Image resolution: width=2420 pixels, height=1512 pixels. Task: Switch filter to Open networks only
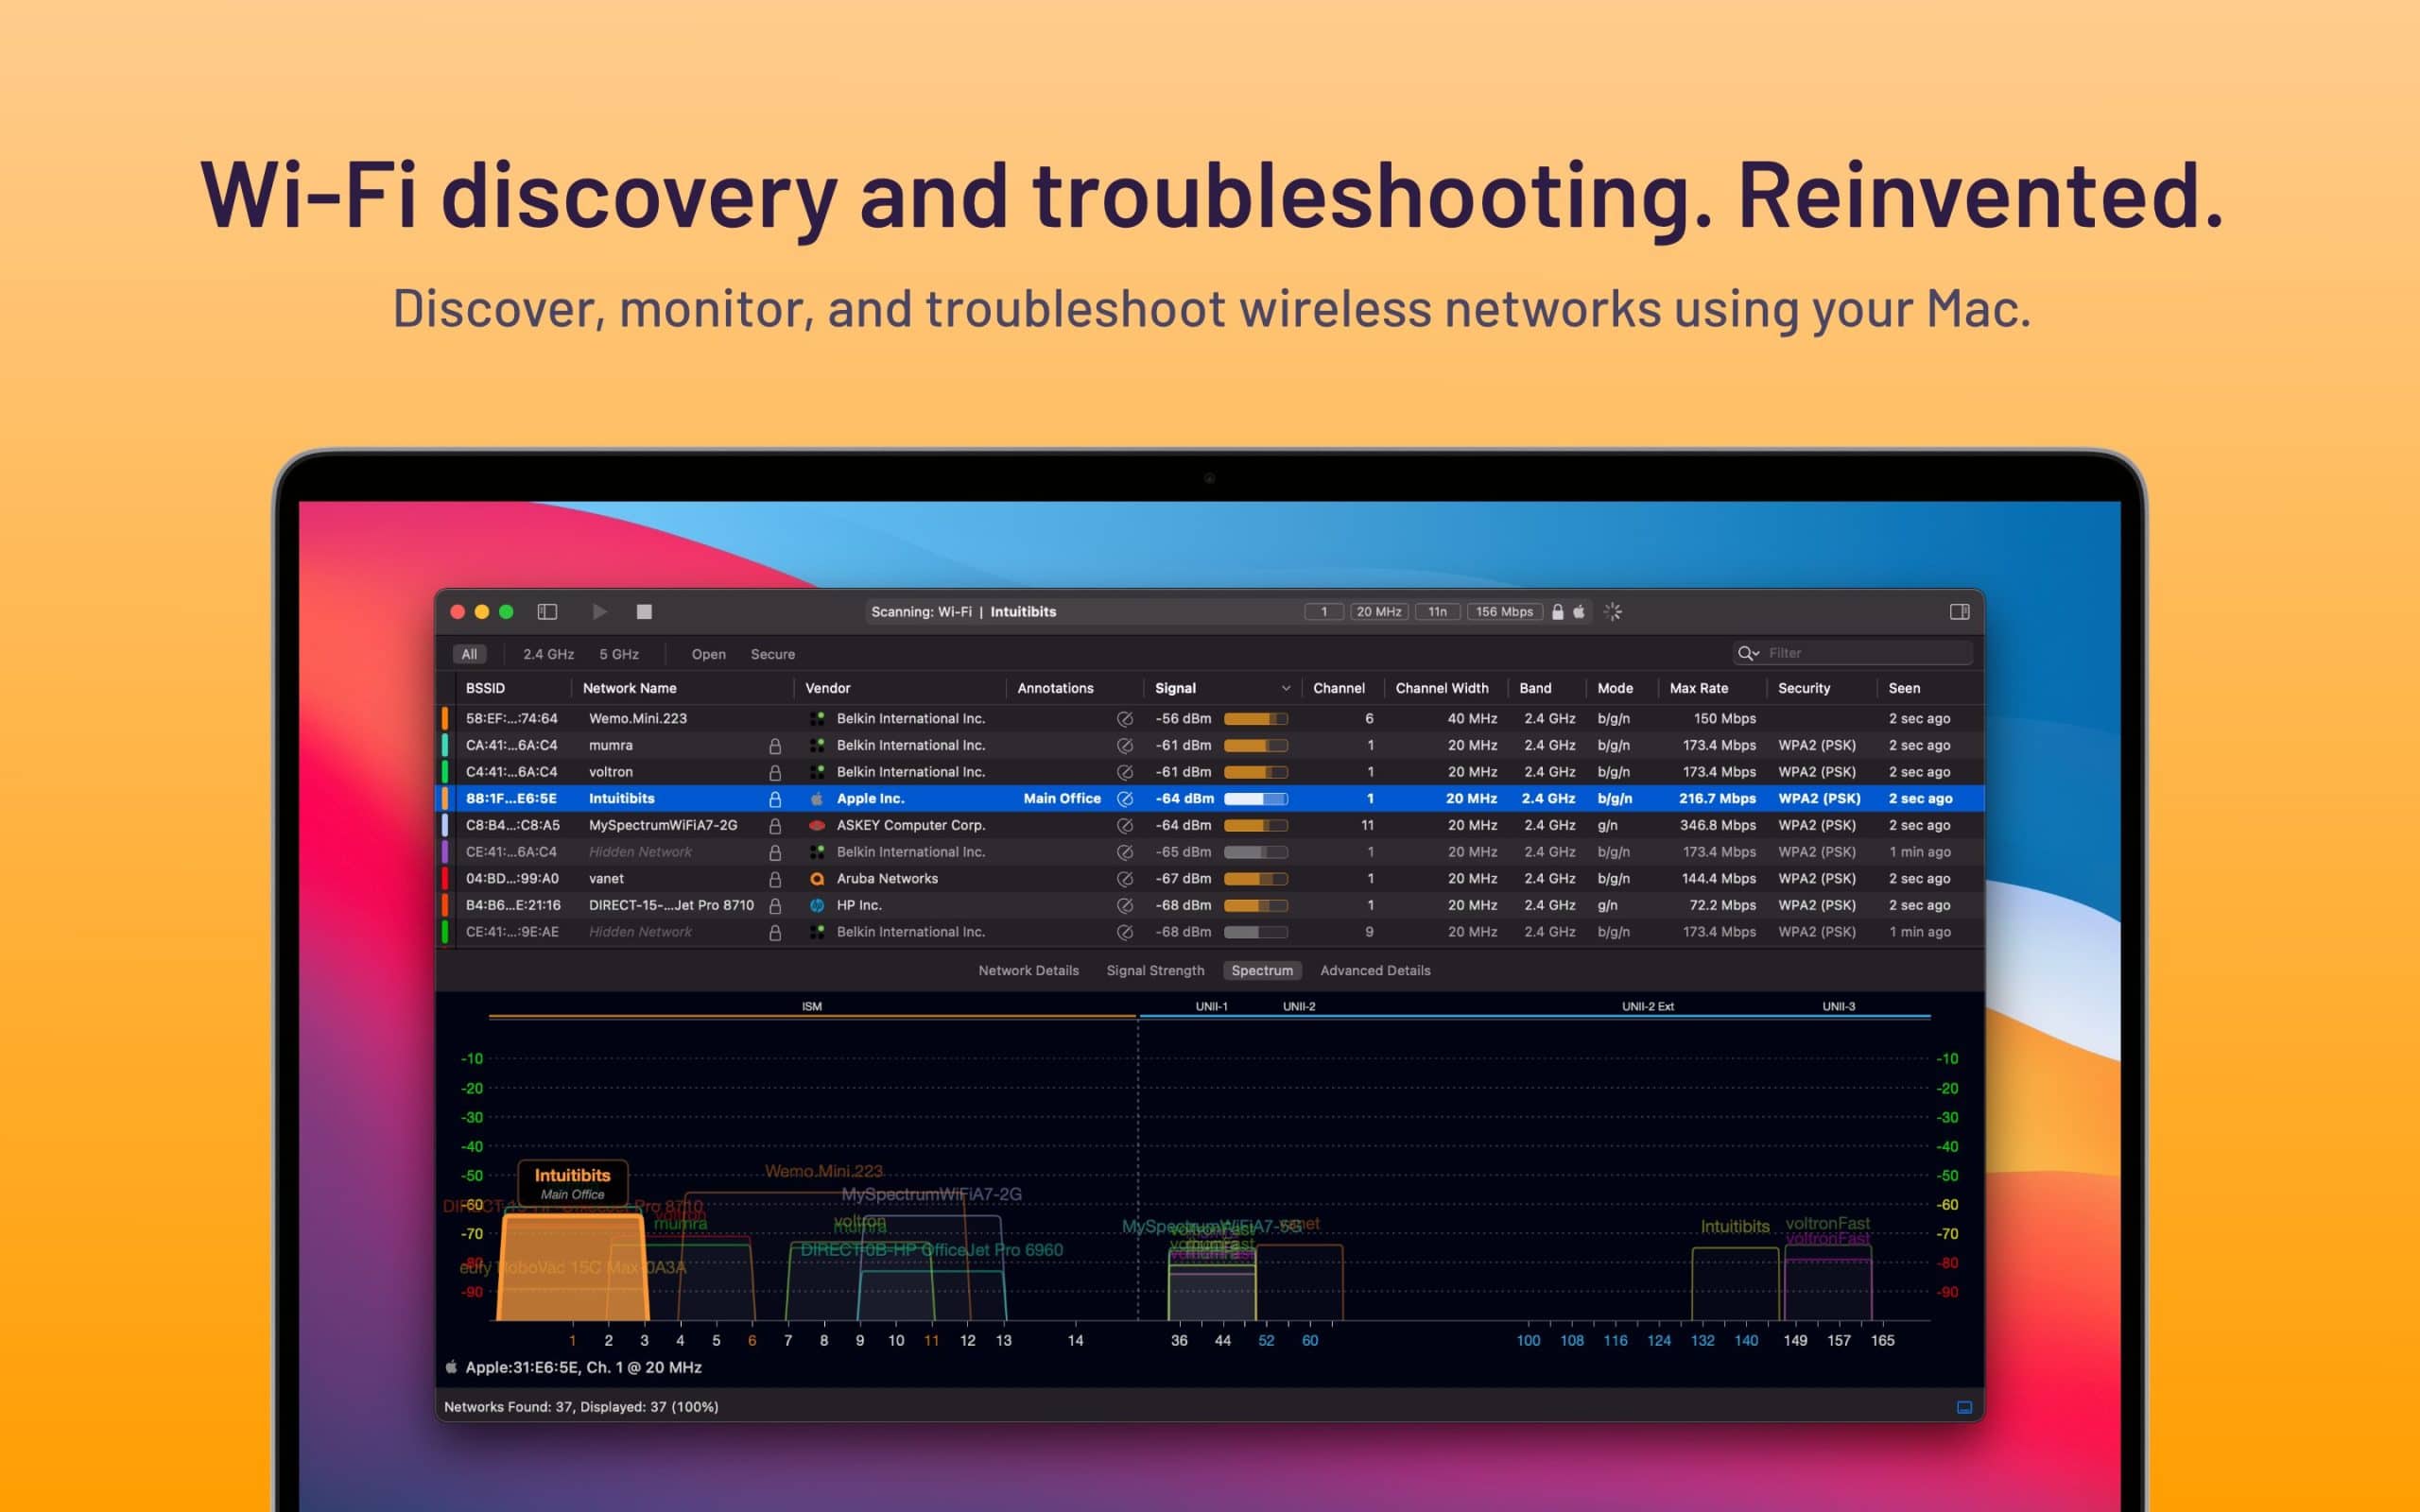tap(709, 654)
